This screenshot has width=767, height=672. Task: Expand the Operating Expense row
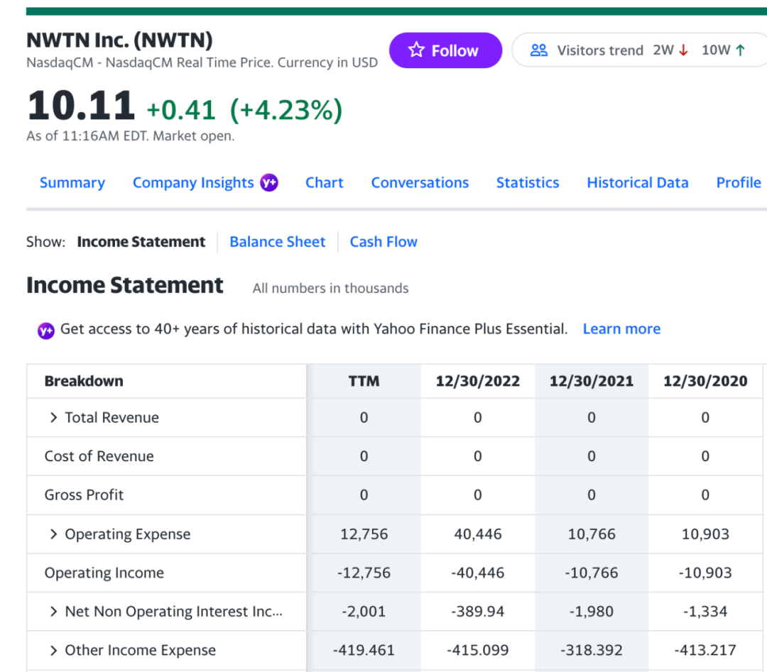point(53,534)
